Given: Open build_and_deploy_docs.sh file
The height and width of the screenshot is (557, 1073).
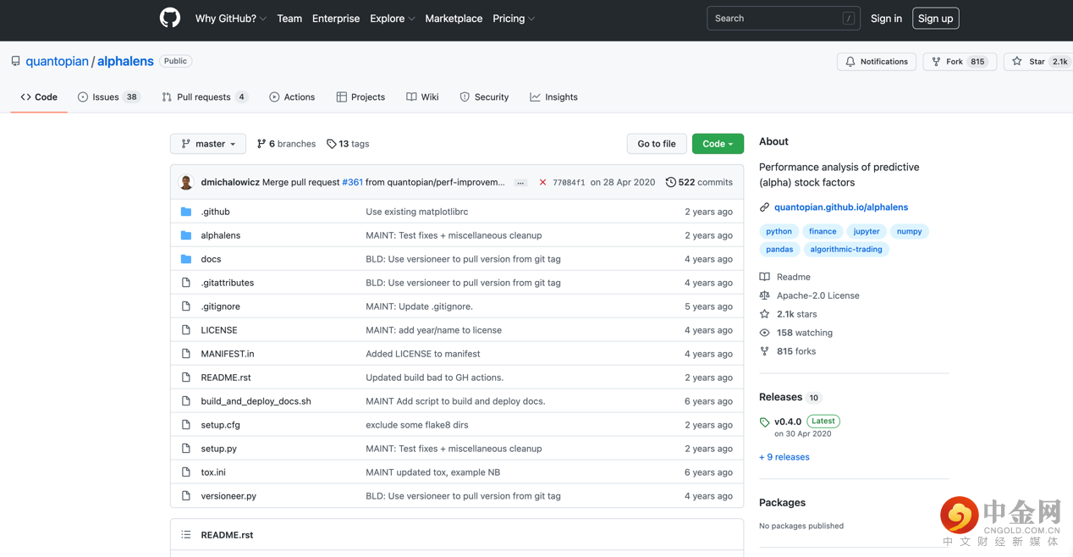Looking at the screenshot, I should pyautogui.click(x=256, y=401).
